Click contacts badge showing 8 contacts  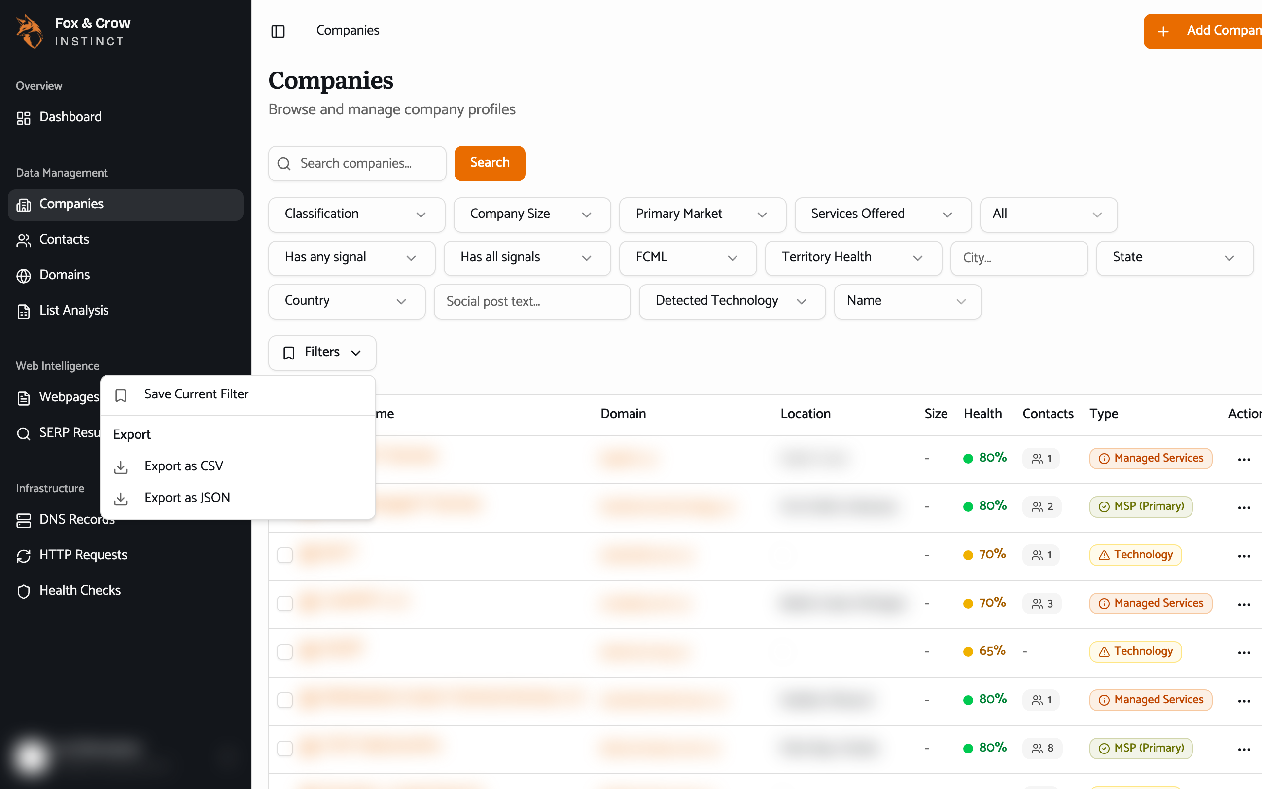click(x=1042, y=748)
